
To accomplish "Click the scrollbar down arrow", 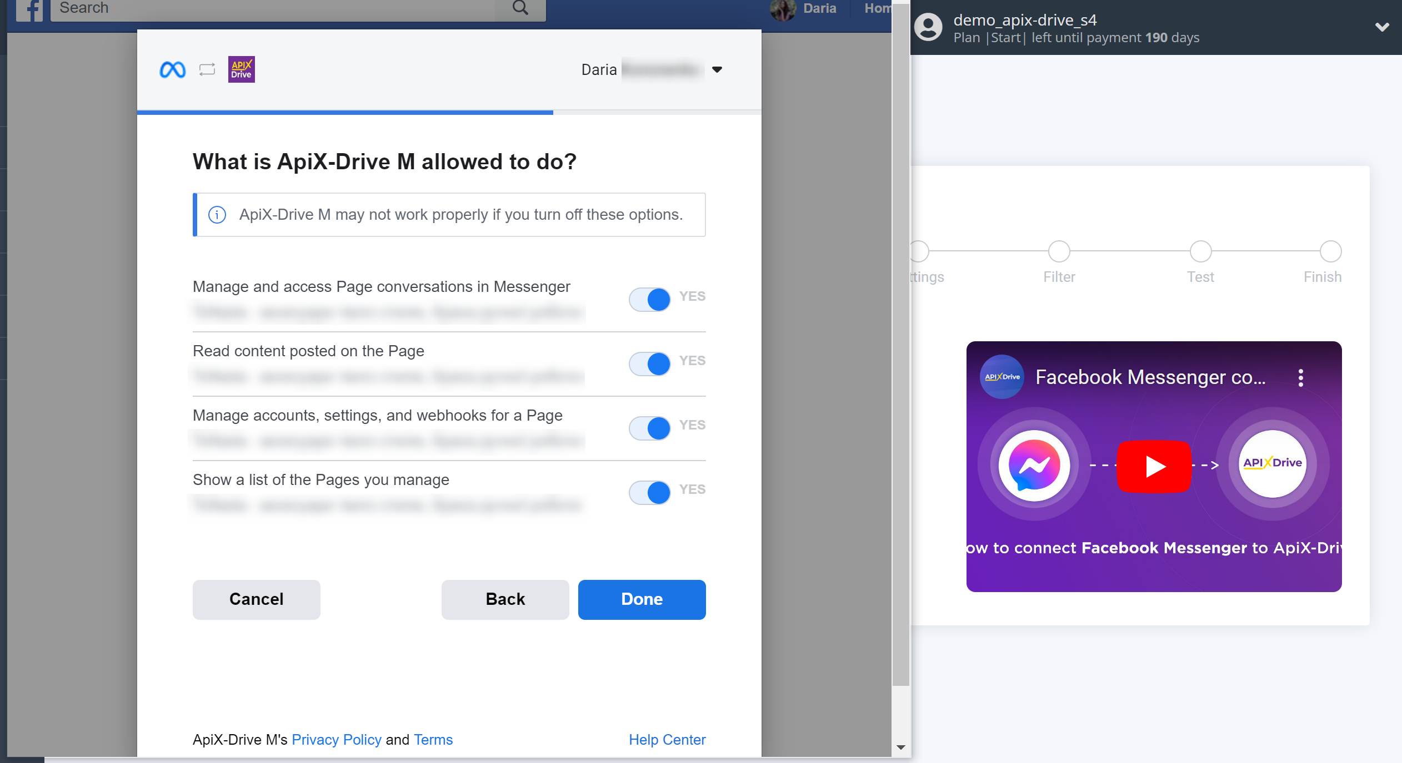I will (x=901, y=747).
